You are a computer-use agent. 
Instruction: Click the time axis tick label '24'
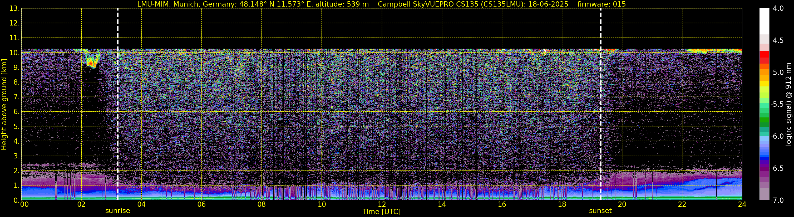742,204
